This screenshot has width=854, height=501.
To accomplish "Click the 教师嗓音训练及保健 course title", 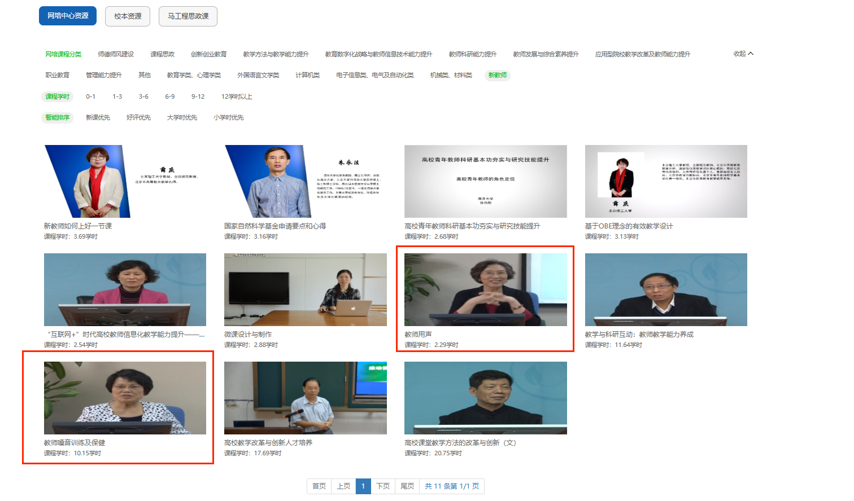I will (75, 443).
